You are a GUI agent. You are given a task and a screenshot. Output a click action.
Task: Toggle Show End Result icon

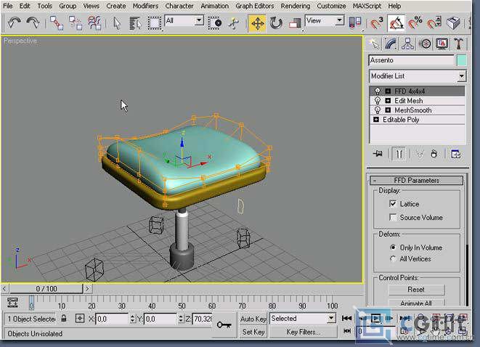click(x=399, y=154)
